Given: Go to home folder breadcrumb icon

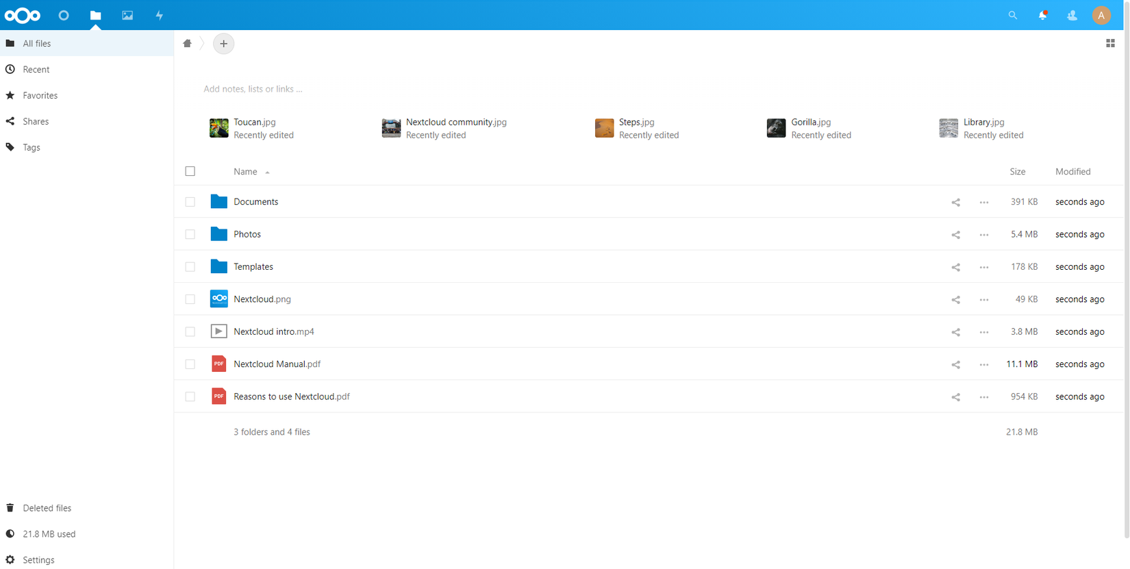Looking at the screenshot, I should [187, 43].
